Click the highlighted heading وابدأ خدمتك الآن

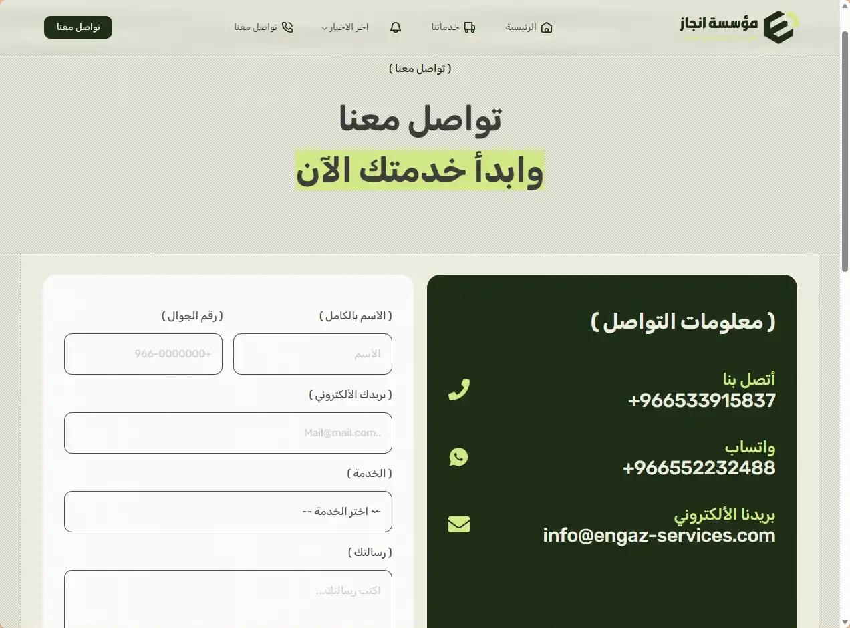[x=420, y=171]
